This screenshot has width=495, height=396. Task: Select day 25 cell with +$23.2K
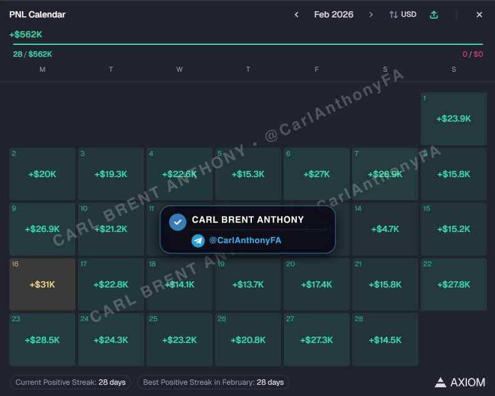[x=180, y=339]
